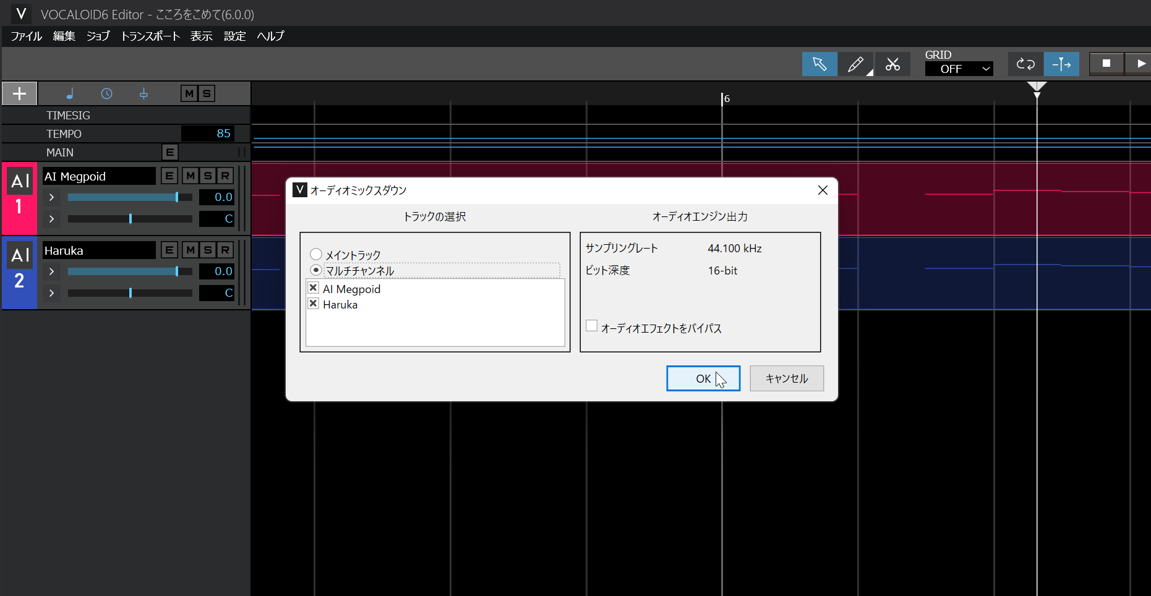
Task: Click tempo value 85 field
Action: pyautogui.click(x=208, y=134)
